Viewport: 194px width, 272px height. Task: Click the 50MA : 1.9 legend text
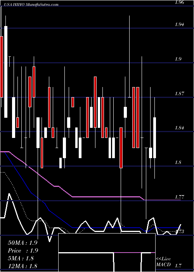click(x=23, y=243)
